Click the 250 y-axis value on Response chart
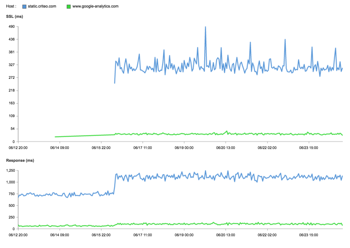Viewport: 350px width, 248px height. 12,217
